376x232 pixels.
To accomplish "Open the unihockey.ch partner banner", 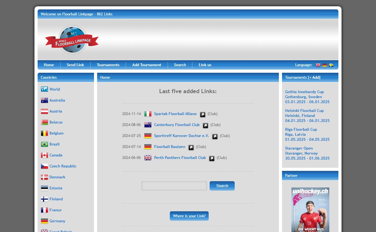I will [x=310, y=210].
